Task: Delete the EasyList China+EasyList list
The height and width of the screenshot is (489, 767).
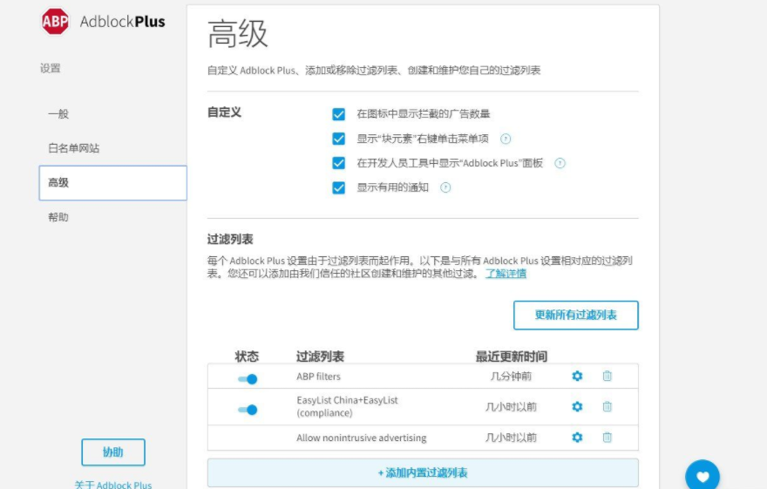Action: click(607, 406)
